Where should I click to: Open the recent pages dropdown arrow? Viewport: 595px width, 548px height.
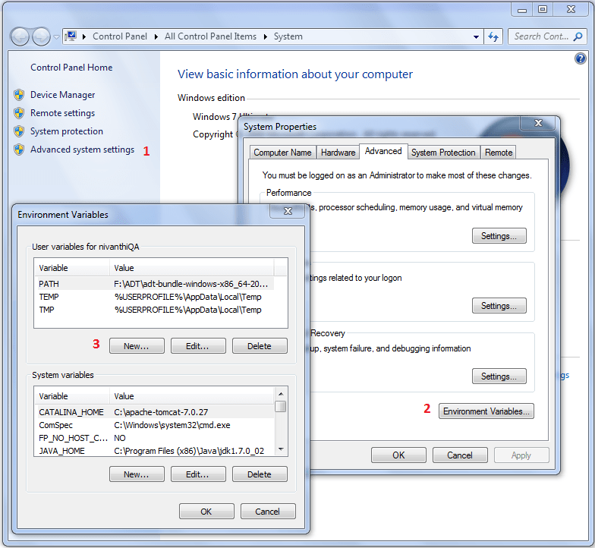click(x=56, y=36)
